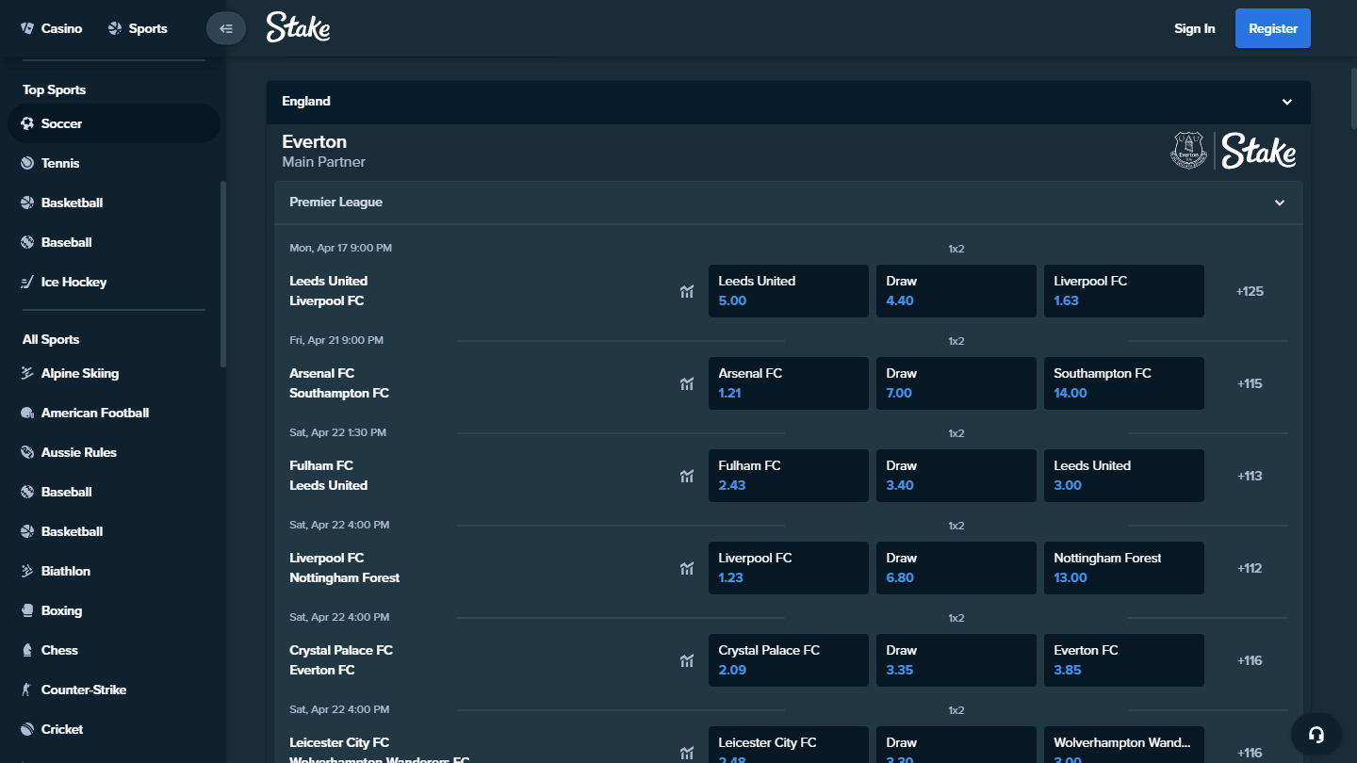The image size is (1357, 763).
Task: Expand +125 more markets for Leeds vs Liverpool
Action: (1250, 291)
